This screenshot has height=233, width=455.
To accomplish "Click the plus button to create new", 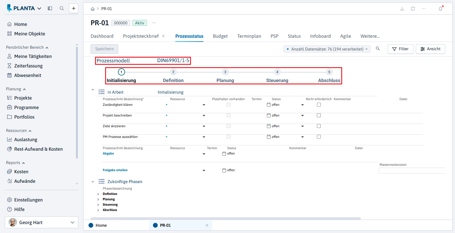I will pos(74,8).
